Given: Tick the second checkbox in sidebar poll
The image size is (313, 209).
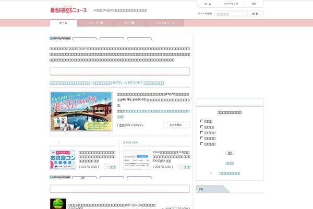Looking at the screenshot, I should tap(201, 126).
